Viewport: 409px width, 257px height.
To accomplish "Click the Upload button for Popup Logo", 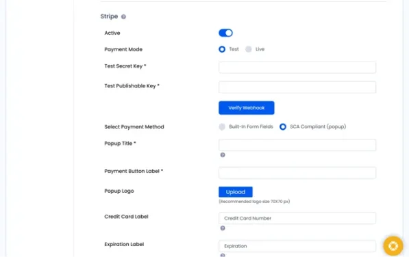I will tap(236, 192).
